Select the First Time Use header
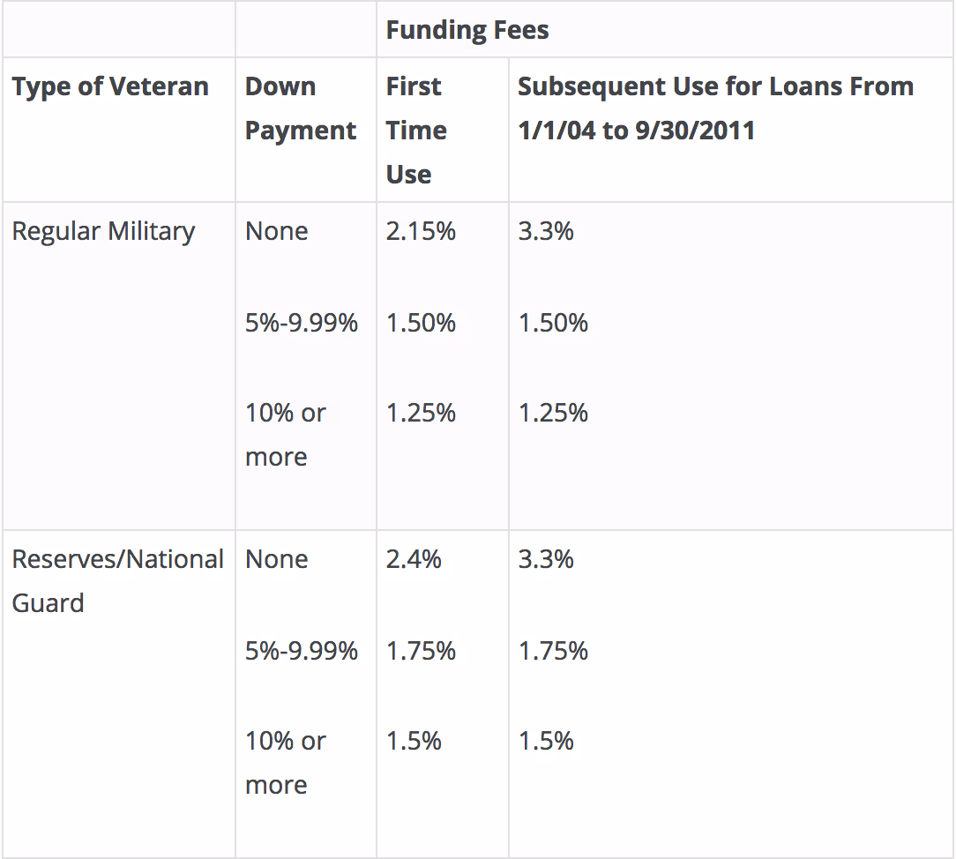This screenshot has width=956, height=859. (416, 131)
